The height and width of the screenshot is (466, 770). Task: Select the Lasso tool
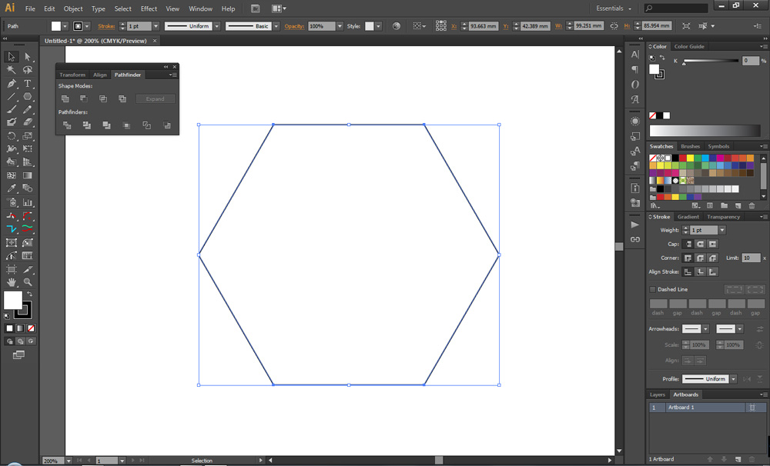[x=28, y=70]
